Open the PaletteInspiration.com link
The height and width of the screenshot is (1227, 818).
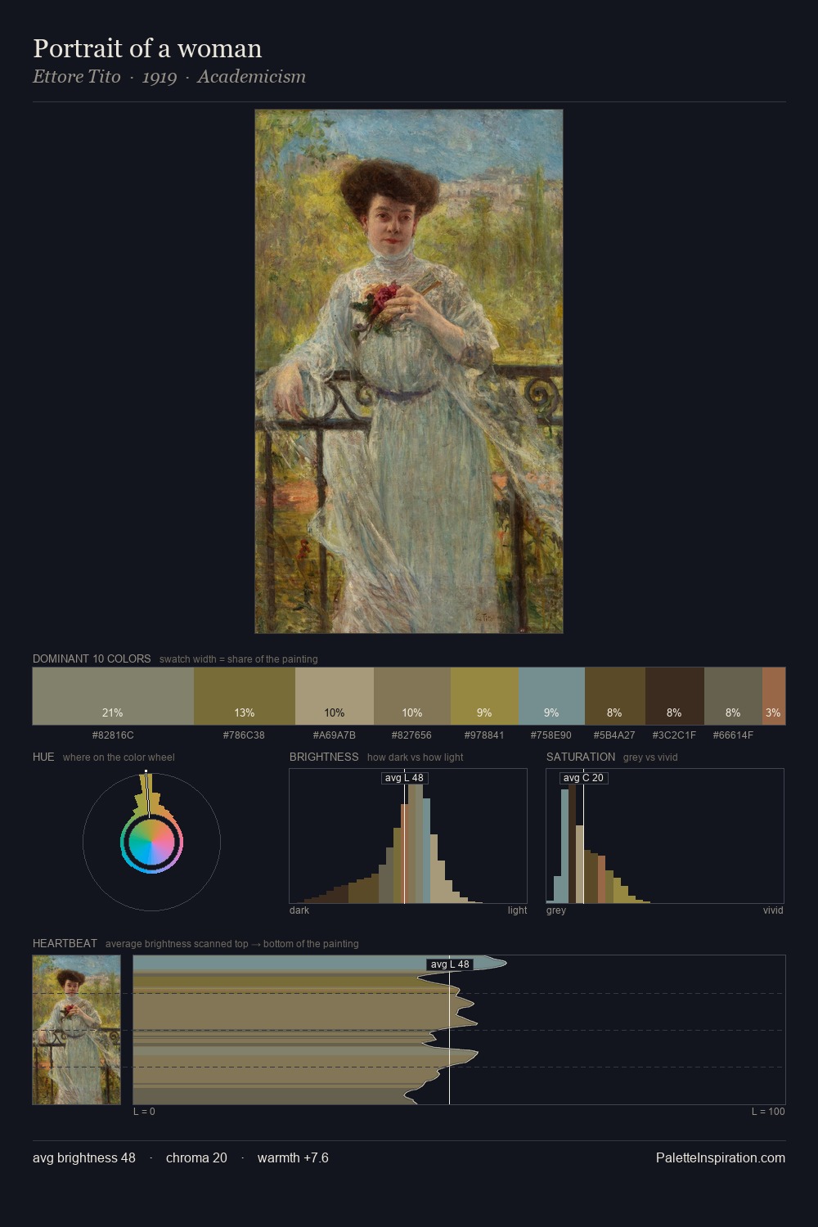pos(721,1157)
